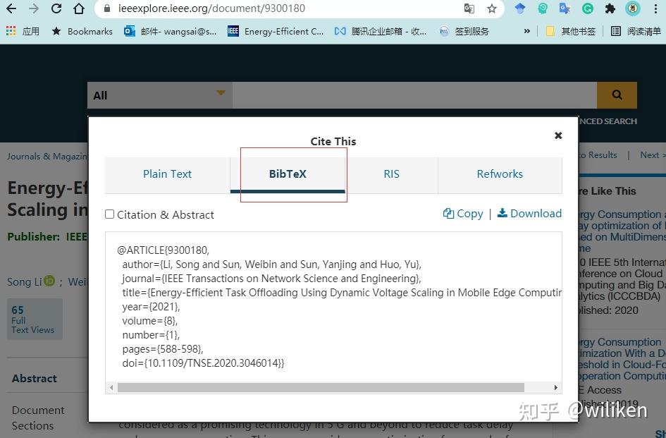Click the address bar URL
Screen dimensions: 666x438
pos(211,8)
